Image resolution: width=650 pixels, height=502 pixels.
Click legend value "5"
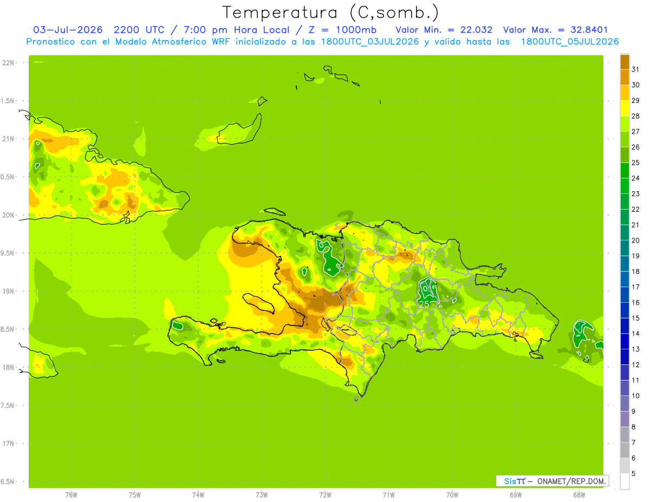pos(634,473)
